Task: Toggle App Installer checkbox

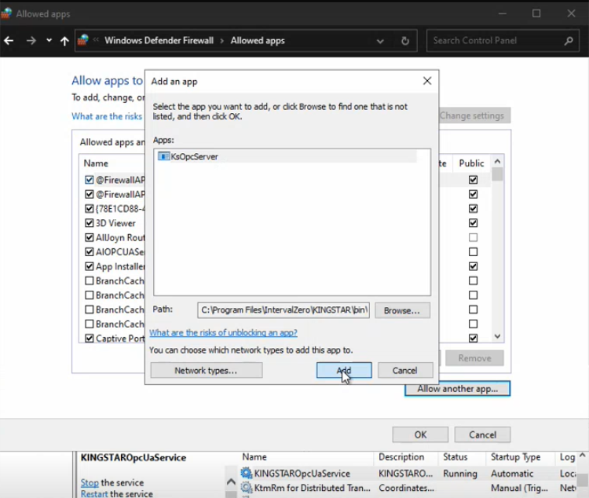Action: [x=89, y=266]
